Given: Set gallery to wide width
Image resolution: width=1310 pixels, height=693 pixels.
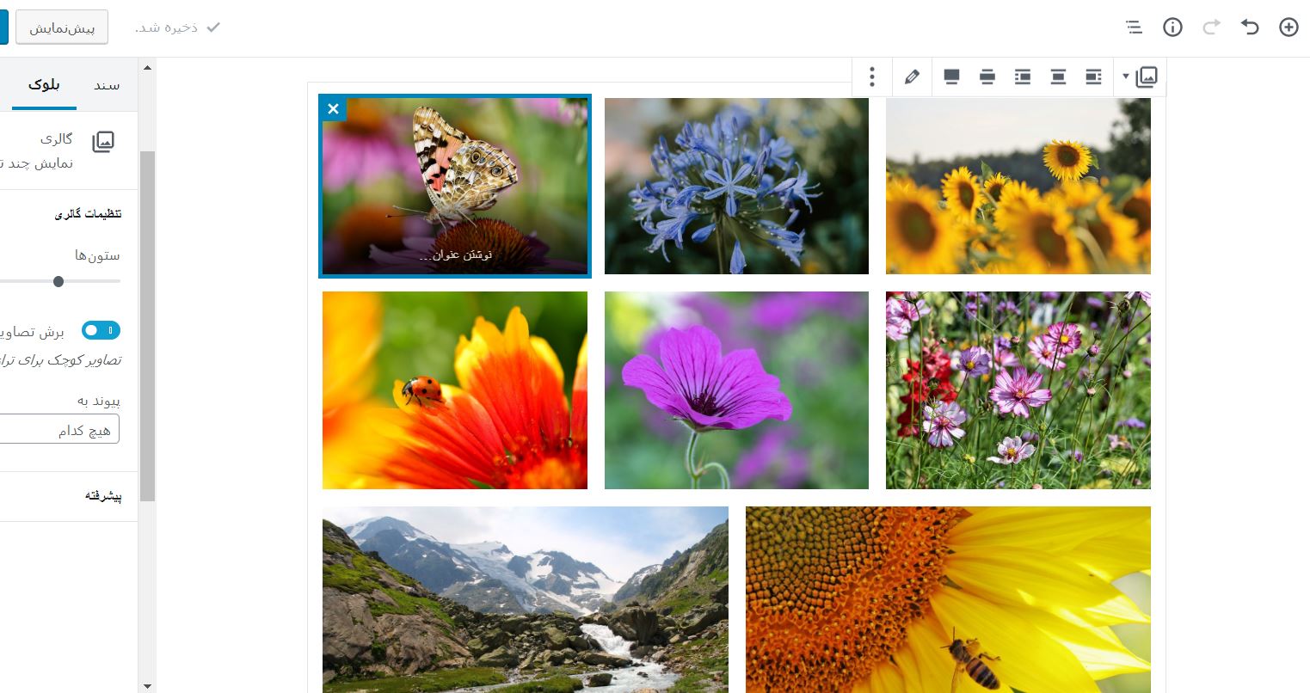Looking at the screenshot, I should click(x=987, y=77).
